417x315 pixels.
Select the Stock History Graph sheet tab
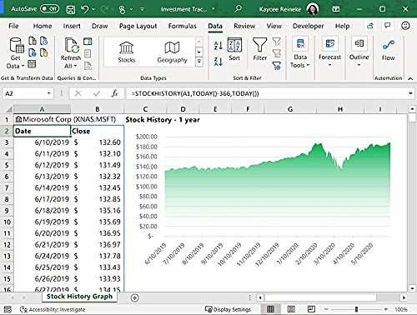coord(79,297)
